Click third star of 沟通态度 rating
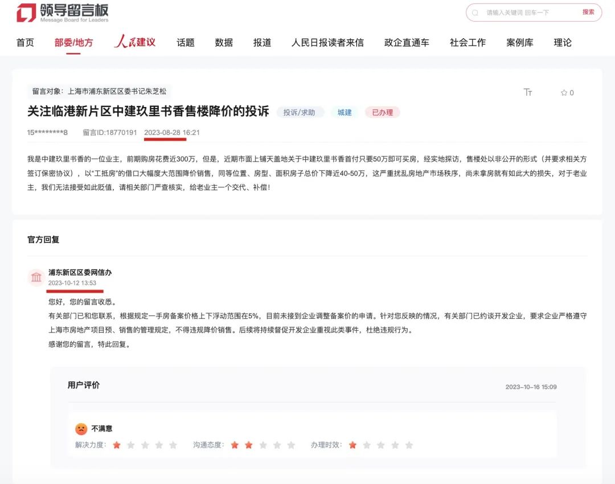The image size is (615, 484). 263,445
